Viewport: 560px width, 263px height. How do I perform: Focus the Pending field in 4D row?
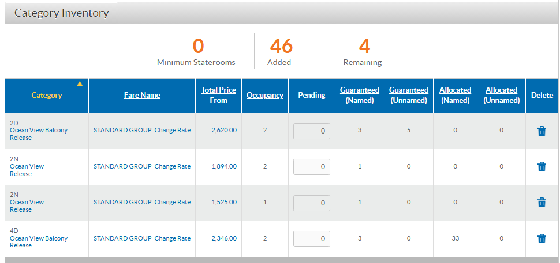[311, 239]
